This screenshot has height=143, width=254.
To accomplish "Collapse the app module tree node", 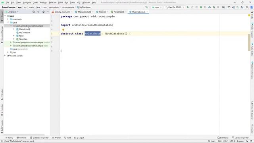I will pos(5,16).
